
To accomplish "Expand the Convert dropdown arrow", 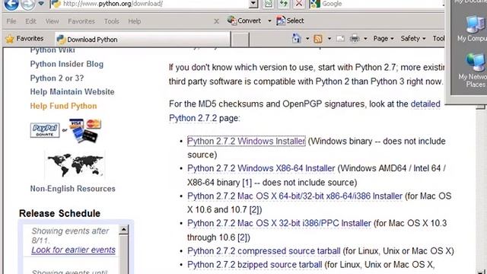I will (269, 21).
